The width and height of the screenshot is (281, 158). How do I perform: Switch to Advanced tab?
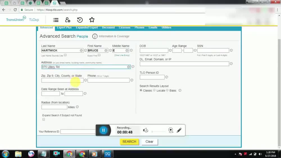click(46, 28)
